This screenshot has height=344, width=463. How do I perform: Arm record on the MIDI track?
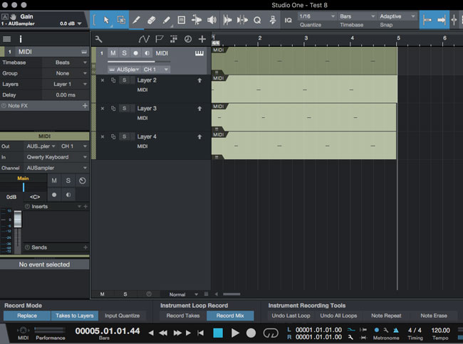click(135, 53)
